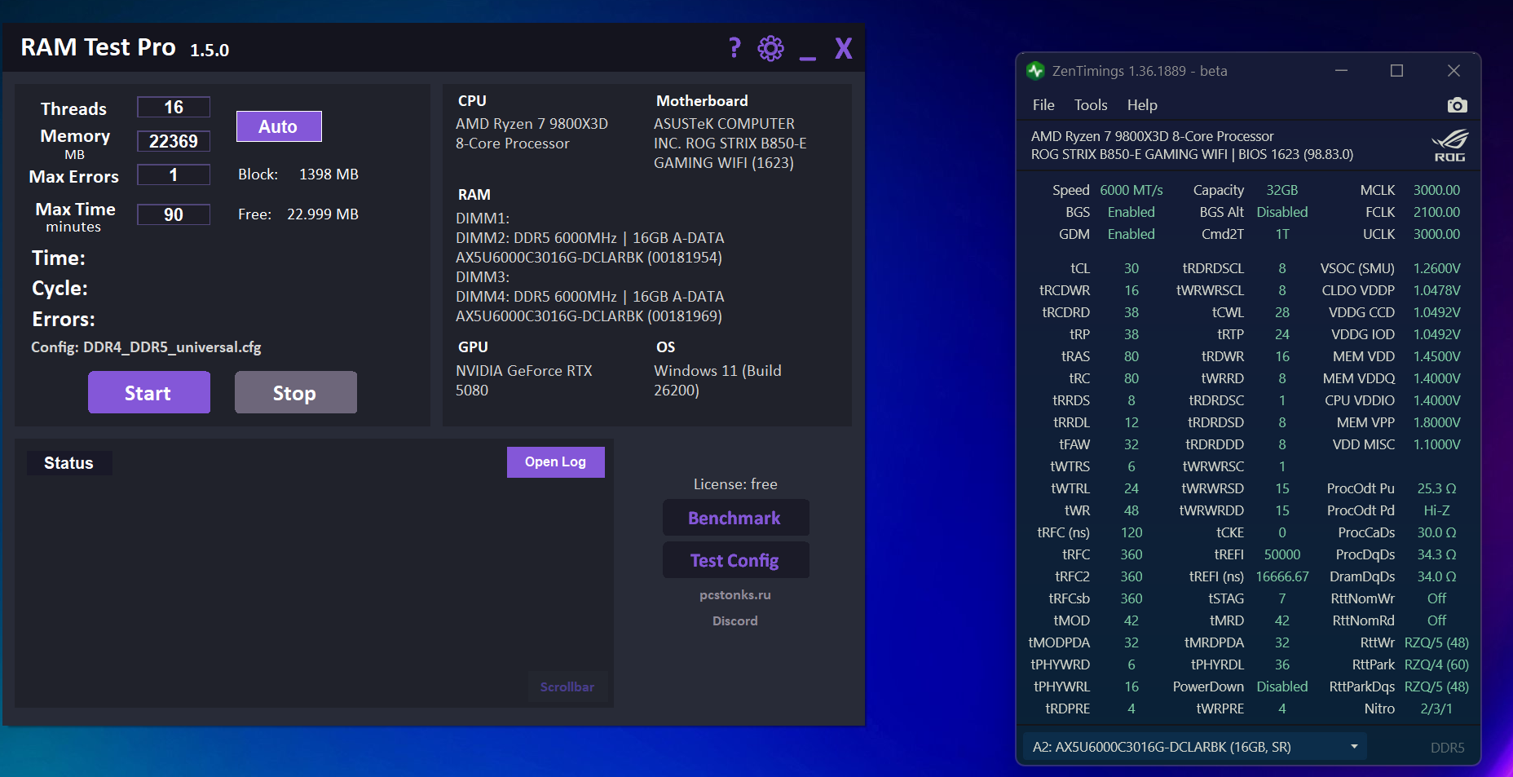This screenshot has height=777, width=1513.
Task: Click the Windows 11 Build 26200 text
Action: pos(717,381)
